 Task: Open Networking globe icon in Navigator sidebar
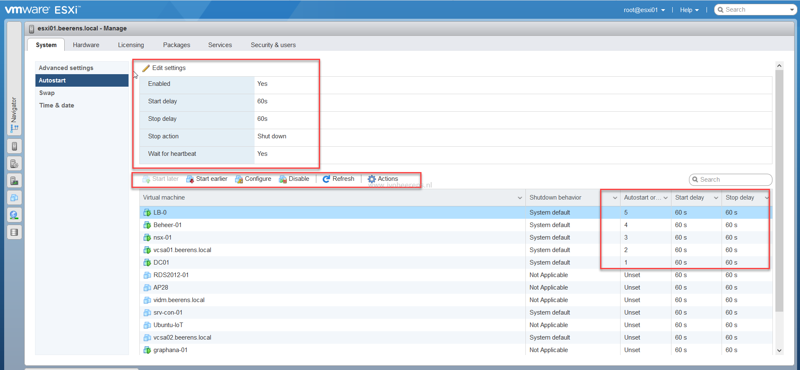coord(14,215)
